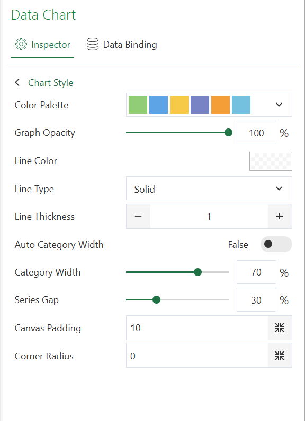The height and width of the screenshot is (421, 305).
Task: Click the Canvas Padding collapse icon
Action: click(280, 328)
